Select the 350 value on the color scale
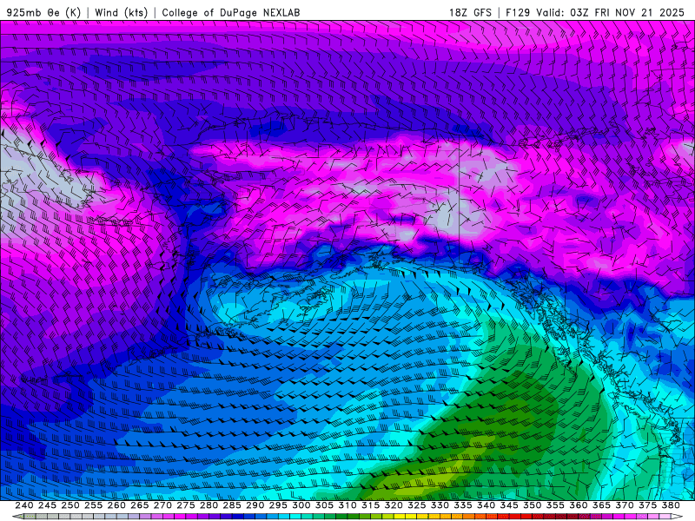The width and height of the screenshot is (695, 521). tap(532, 505)
